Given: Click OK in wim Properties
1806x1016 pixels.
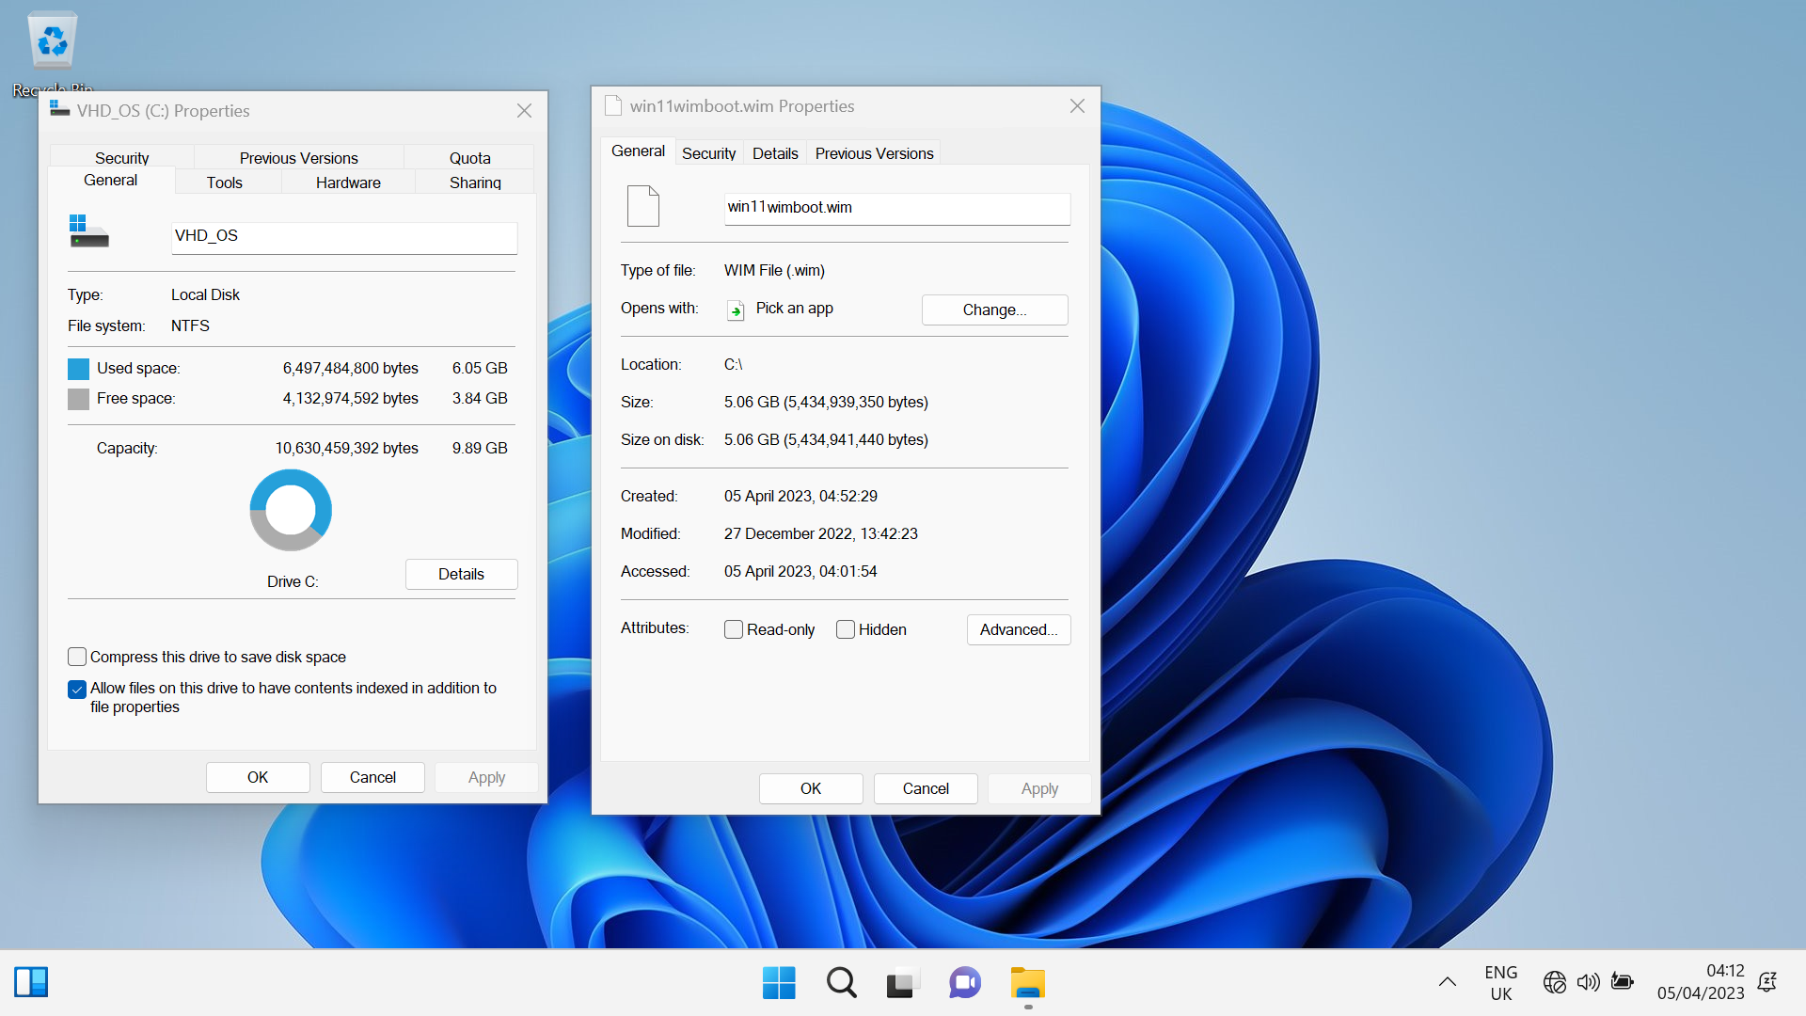Looking at the screenshot, I should [x=811, y=788].
